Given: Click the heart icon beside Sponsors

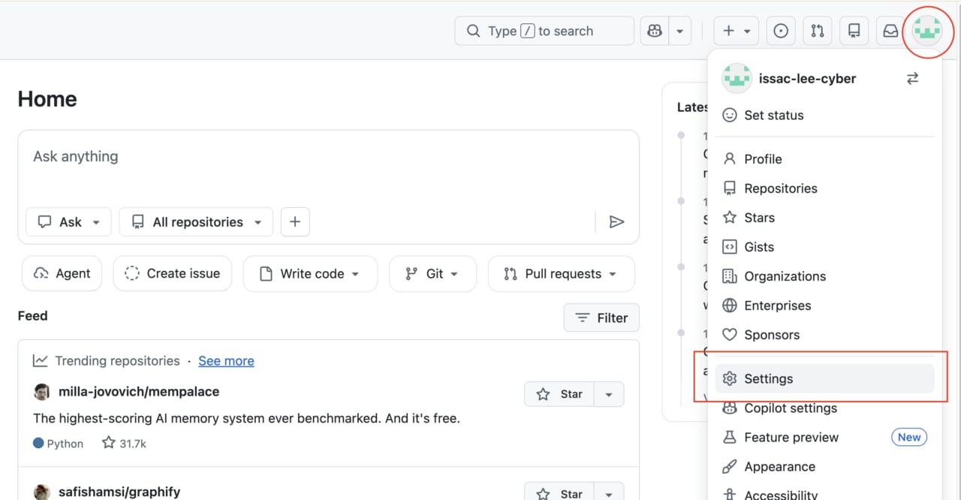Looking at the screenshot, I should click(x=729, y=335).
